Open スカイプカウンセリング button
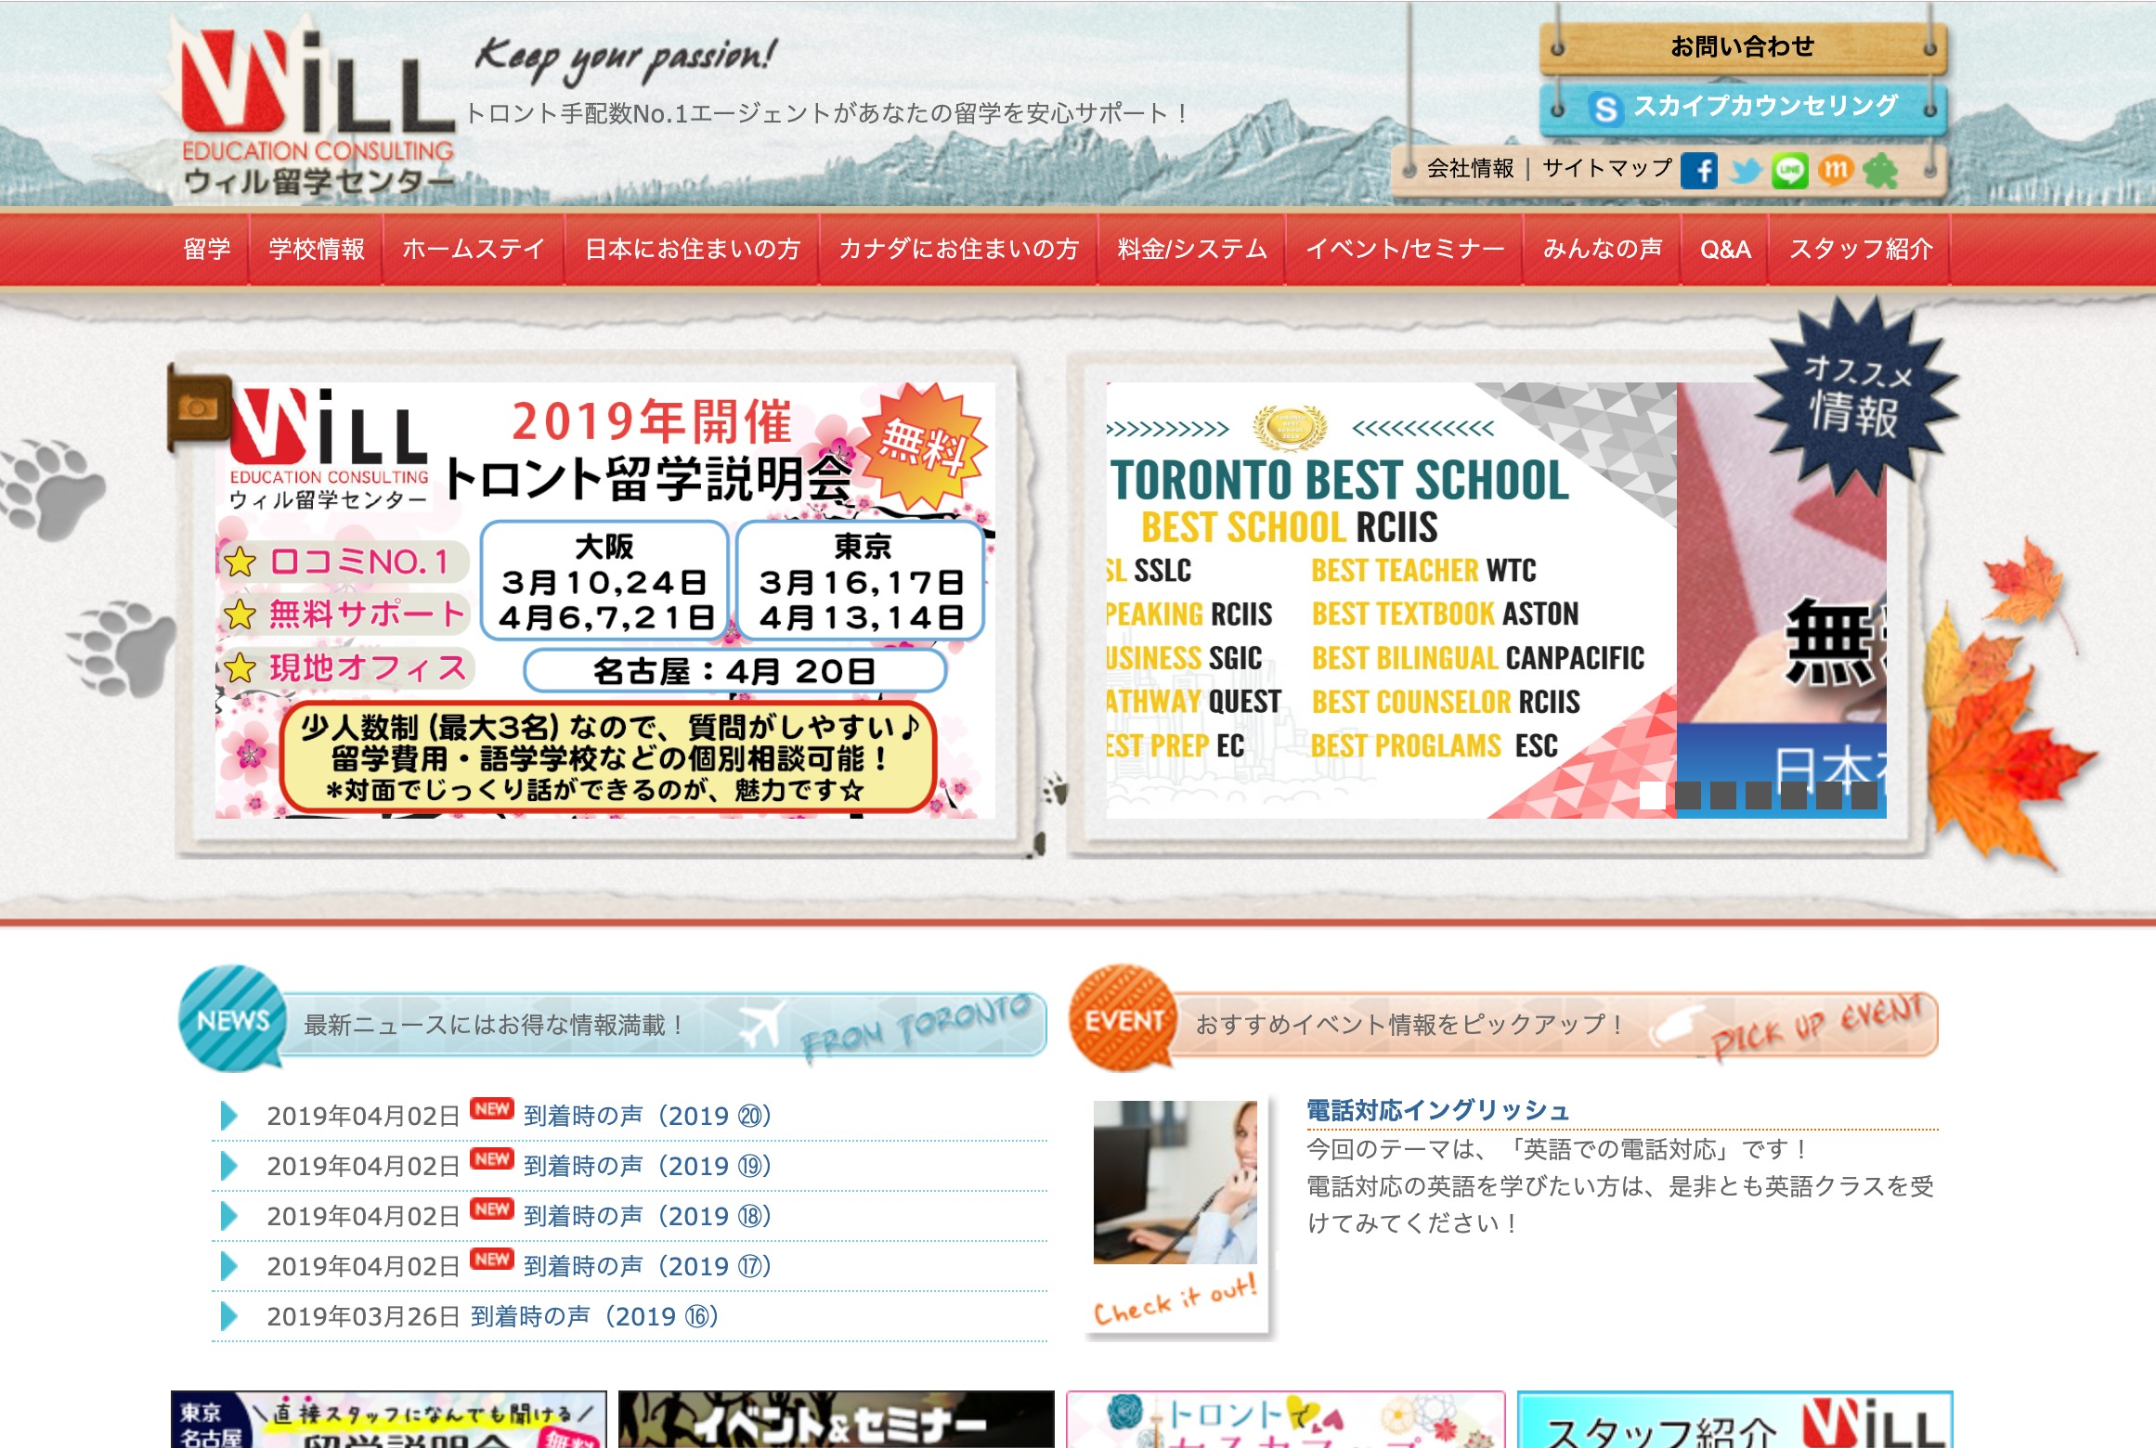Viewport: 2156px width, 1448px height. click(1742, 109)
